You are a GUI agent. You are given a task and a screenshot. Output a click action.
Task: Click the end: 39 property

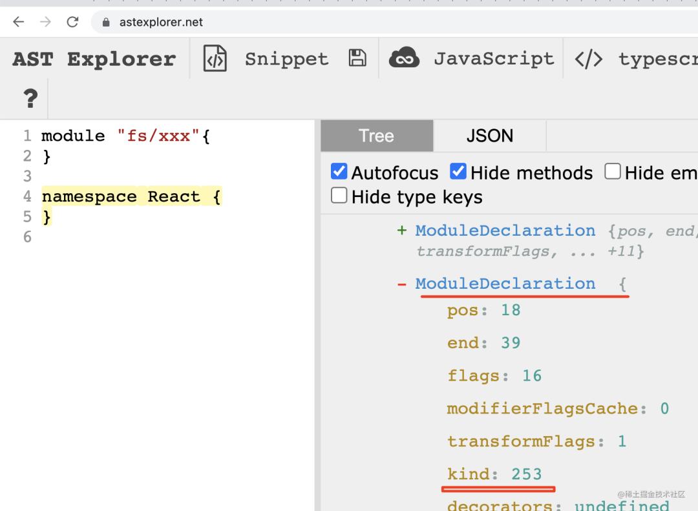click(484, 343)
